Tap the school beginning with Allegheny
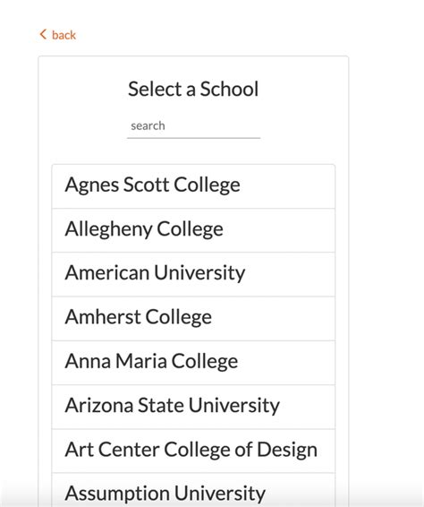The height and width of the screenshot is (507, 424). click(193, 230)
